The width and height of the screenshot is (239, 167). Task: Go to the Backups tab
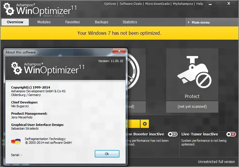102,22
